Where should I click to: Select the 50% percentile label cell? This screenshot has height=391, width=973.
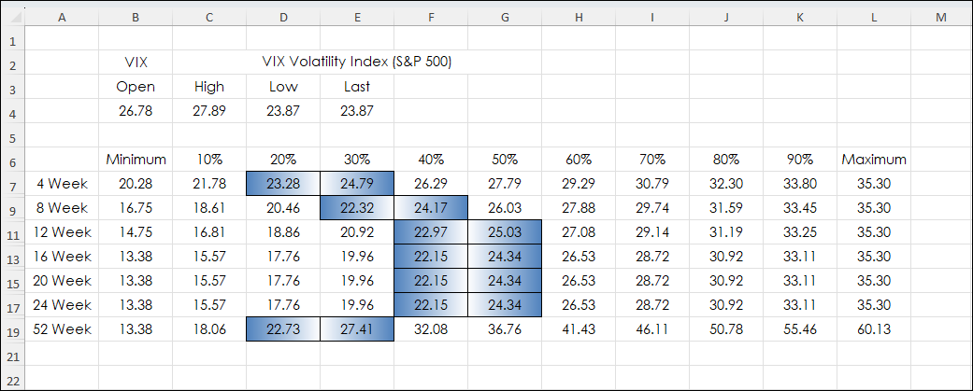[505, 160]
